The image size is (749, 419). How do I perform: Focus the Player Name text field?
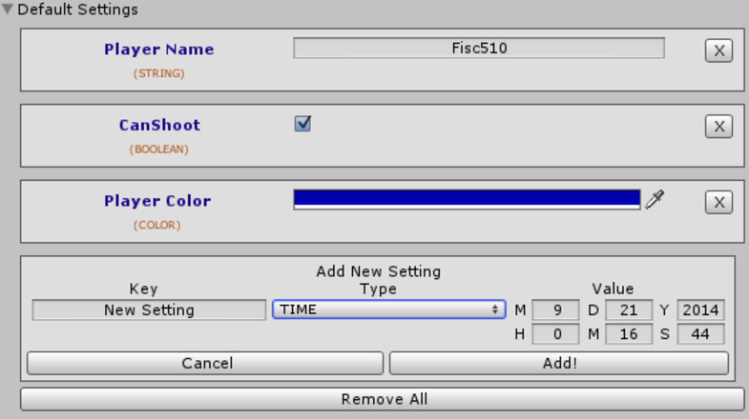[479, 49]
